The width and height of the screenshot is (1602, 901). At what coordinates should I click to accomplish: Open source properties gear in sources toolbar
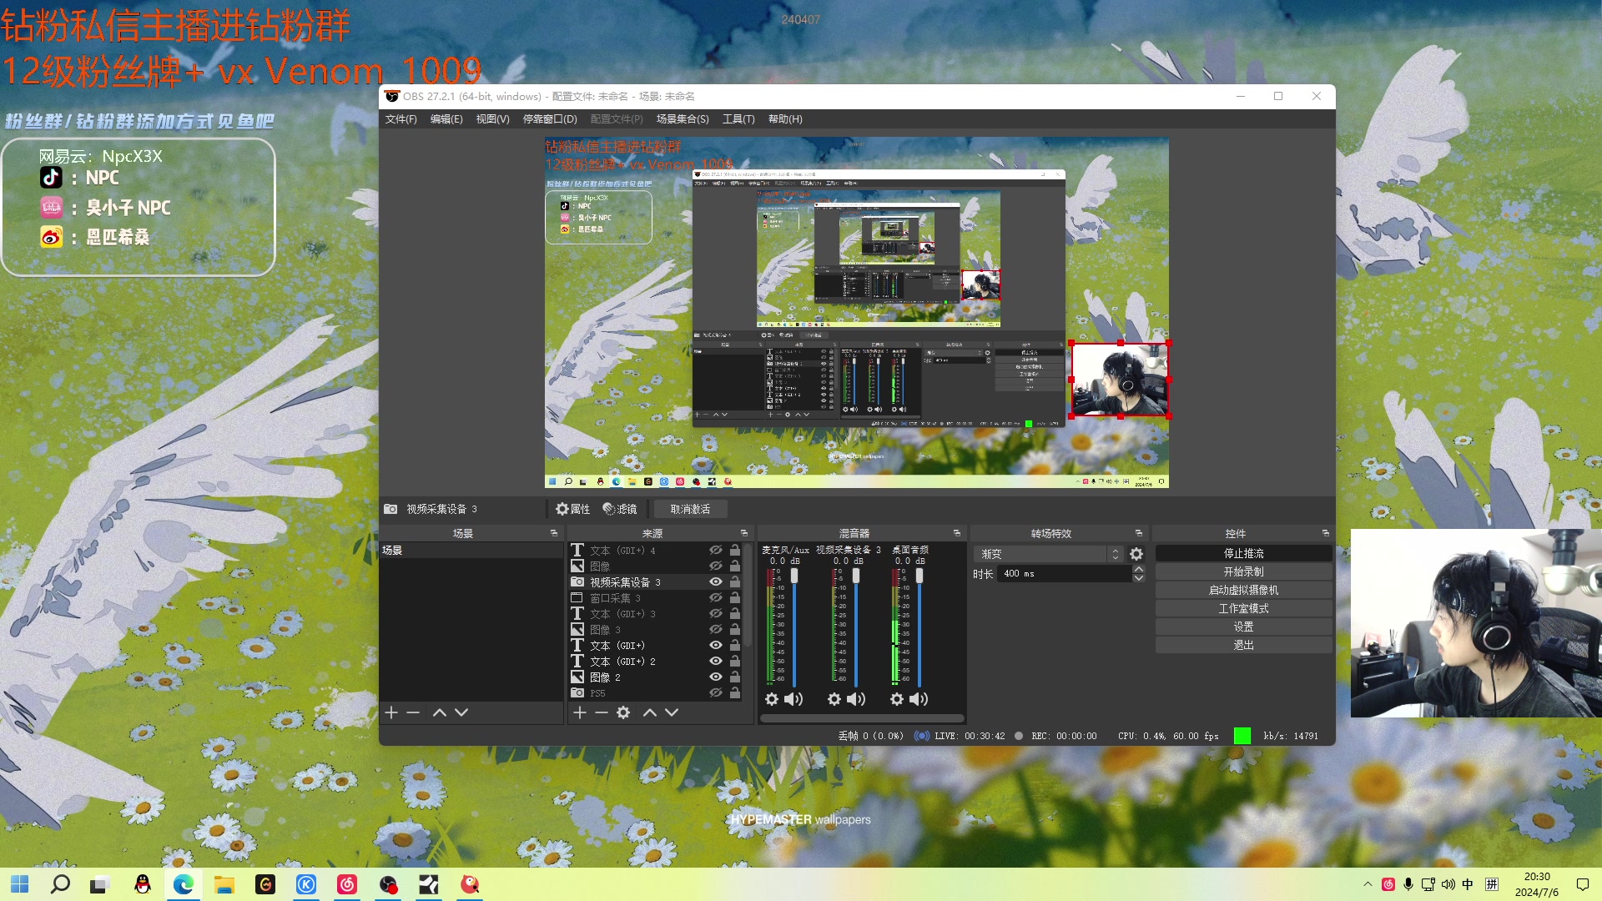(623, 712)
